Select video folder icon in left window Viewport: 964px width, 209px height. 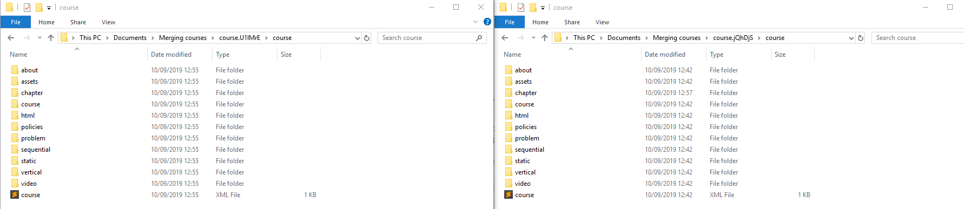15,184
